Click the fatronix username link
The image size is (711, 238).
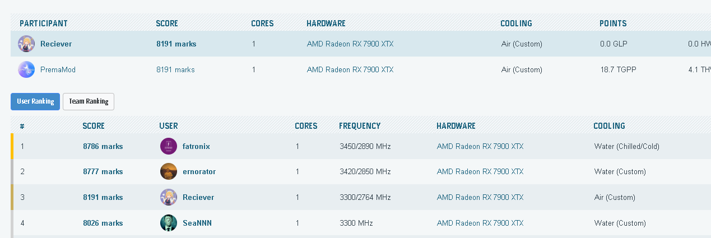(x=196, y=146)
